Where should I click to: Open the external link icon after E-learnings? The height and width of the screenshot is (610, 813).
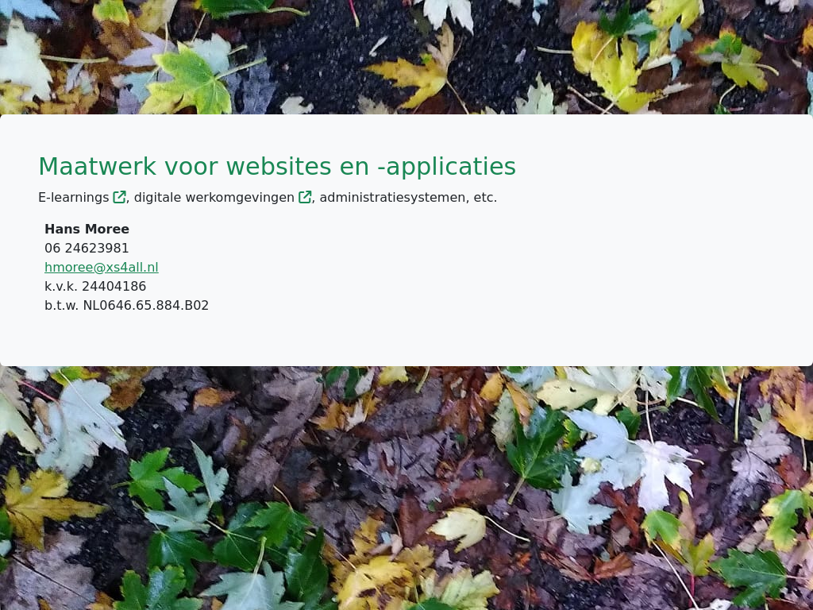point(119,197)
